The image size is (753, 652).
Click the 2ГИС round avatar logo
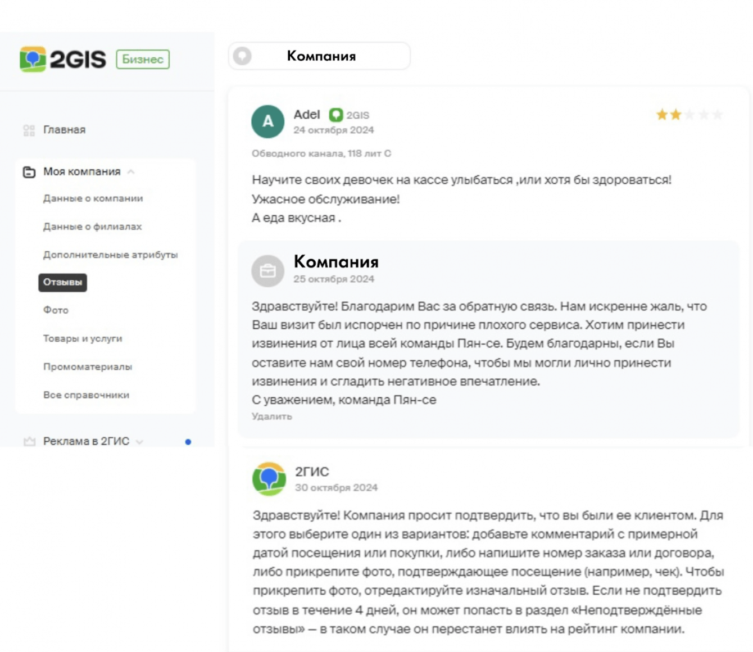269,479
